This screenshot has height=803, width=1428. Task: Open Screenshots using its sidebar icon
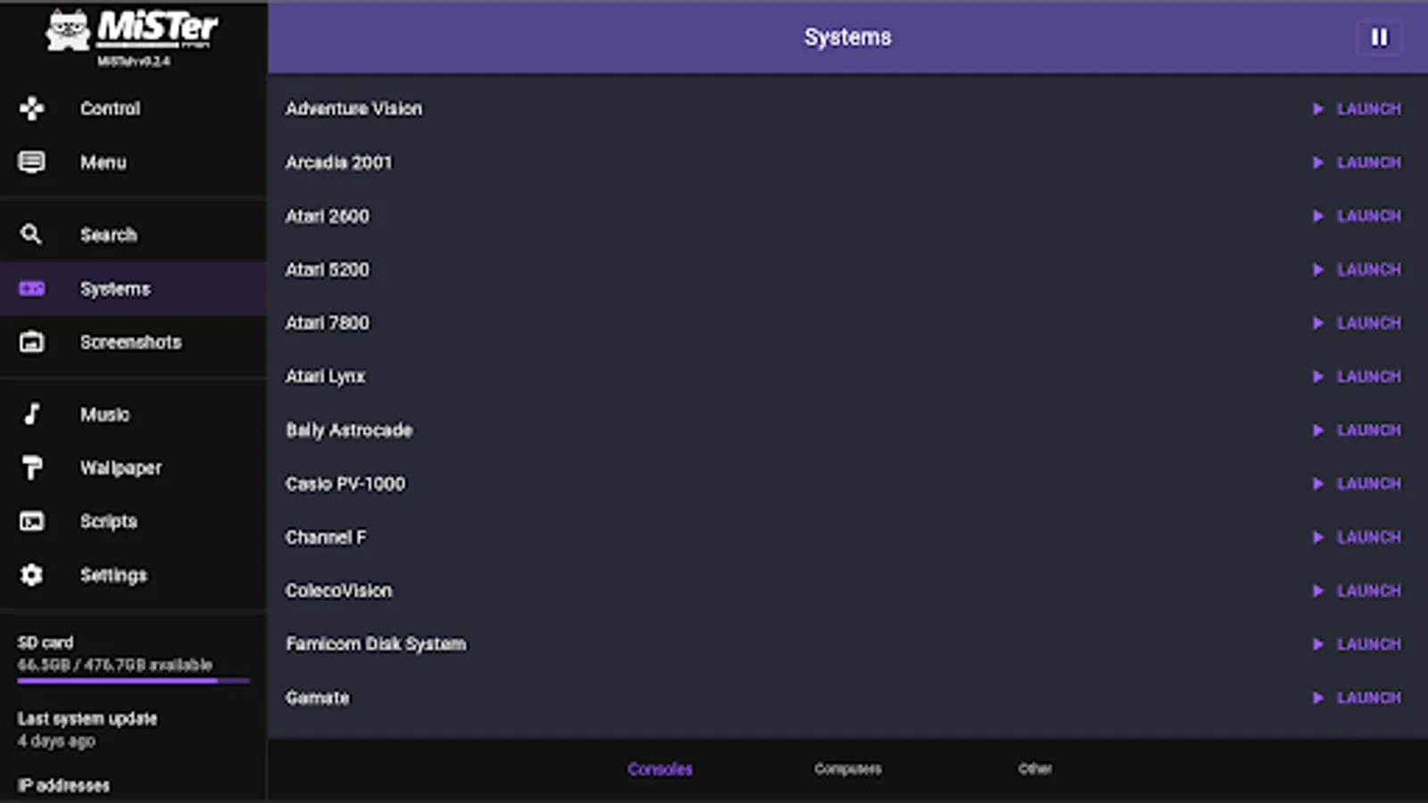[x=32, y=342]
